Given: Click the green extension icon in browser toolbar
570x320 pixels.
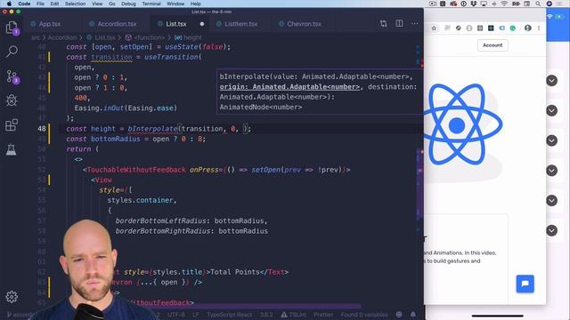Looking at the screenshot, I should (x=513, y=28).
